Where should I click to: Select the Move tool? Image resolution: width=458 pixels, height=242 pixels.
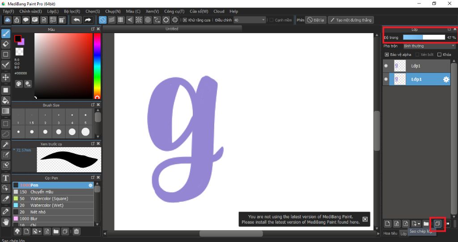click(x=6, y=77)
